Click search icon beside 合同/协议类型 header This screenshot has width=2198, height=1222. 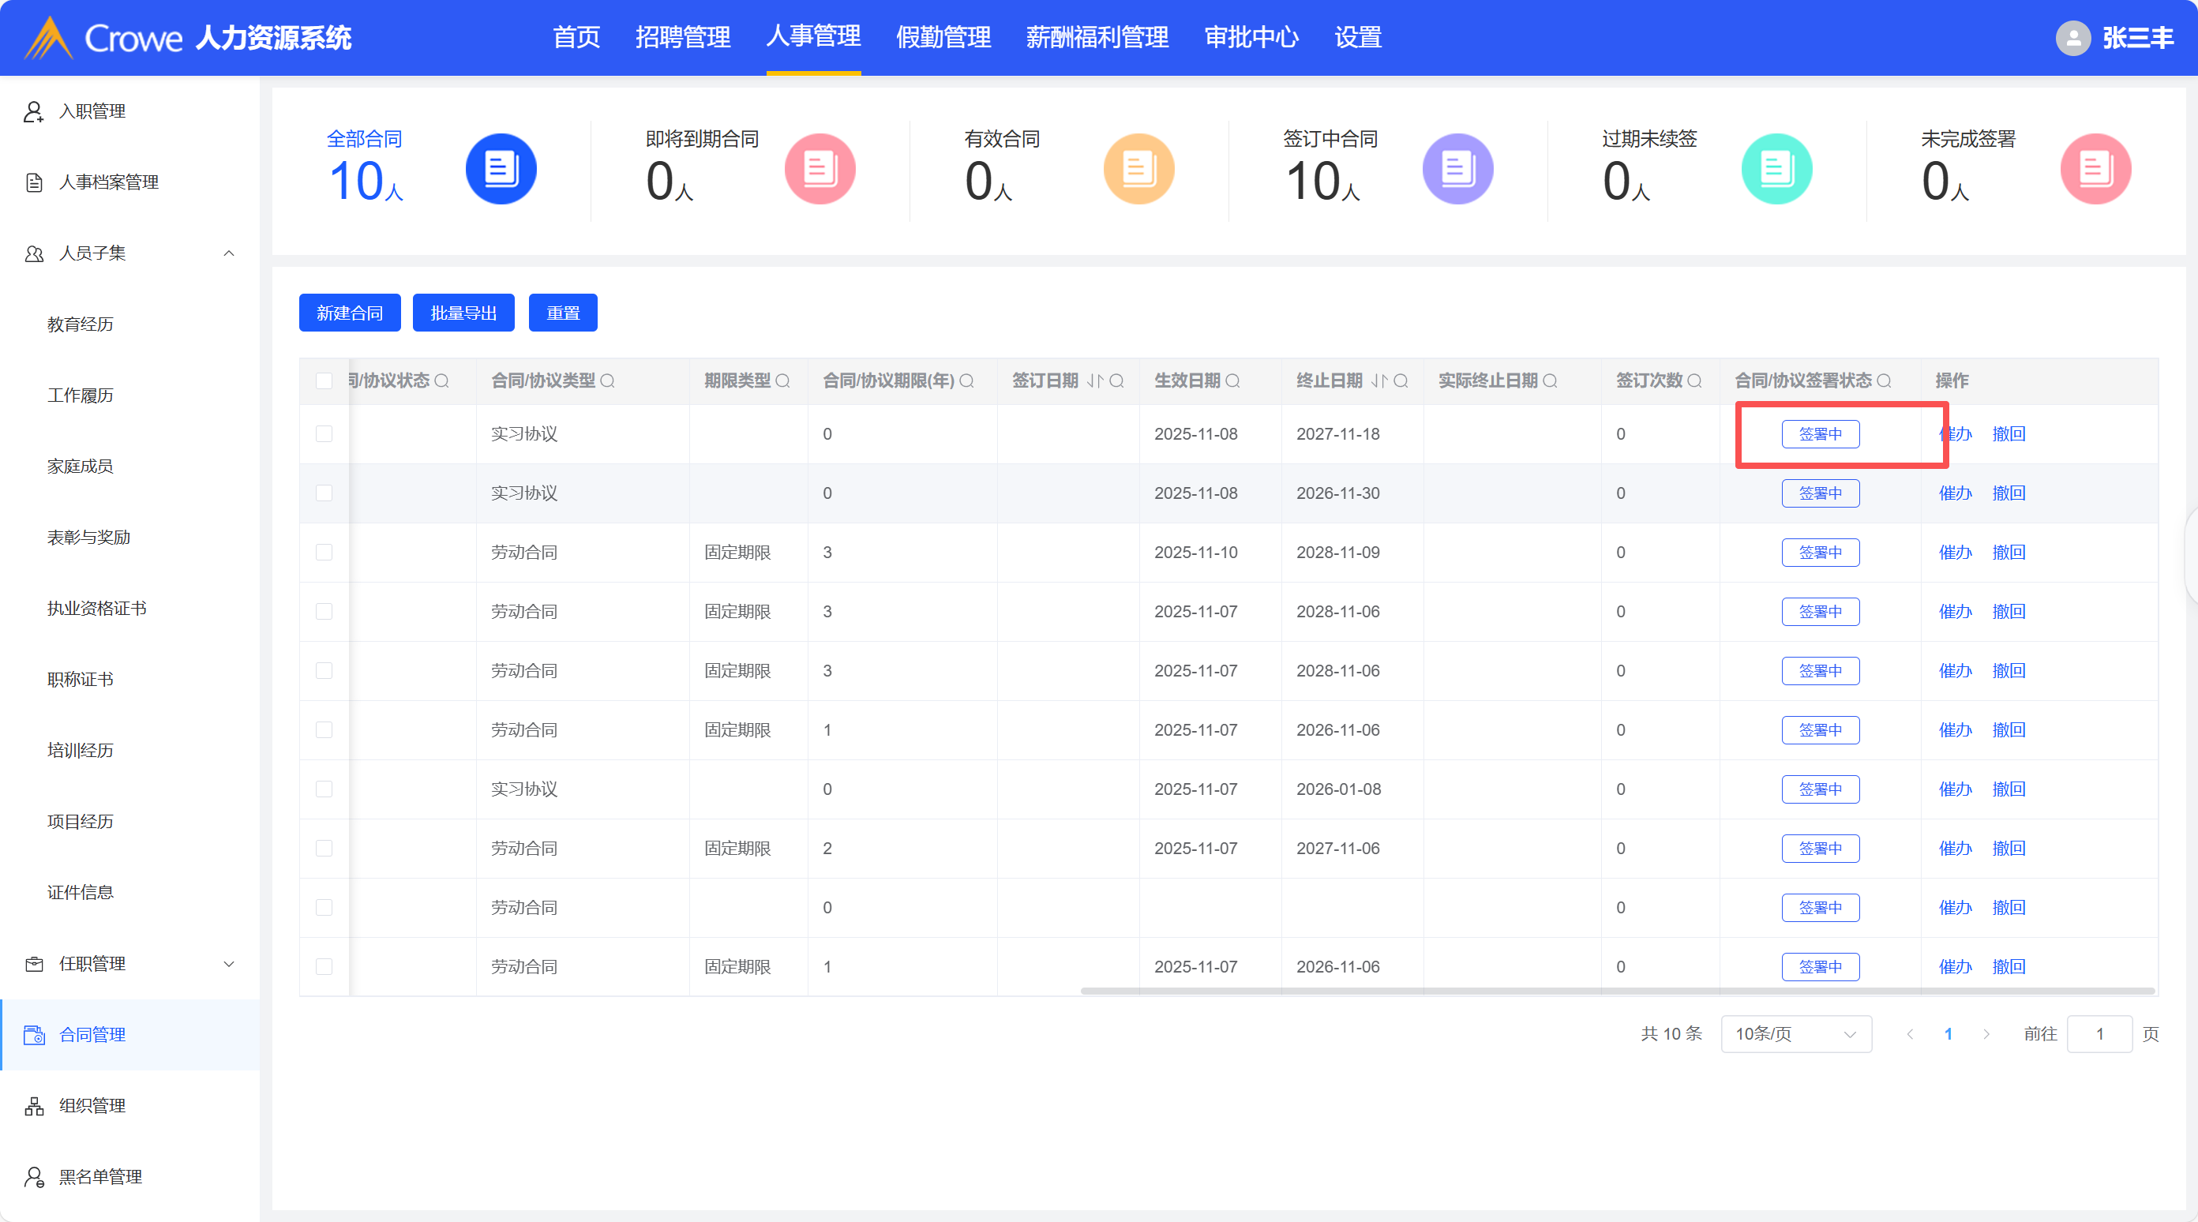coord(607,380)
